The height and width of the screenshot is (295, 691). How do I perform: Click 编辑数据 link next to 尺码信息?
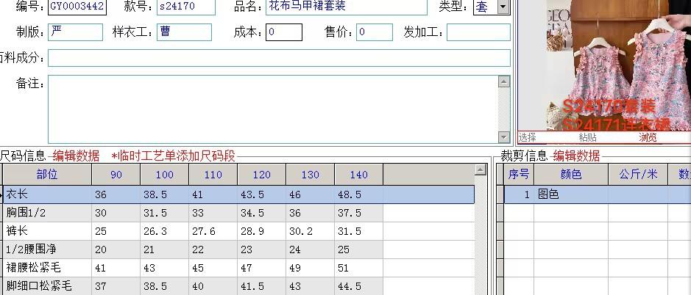(x=76, y=156)
